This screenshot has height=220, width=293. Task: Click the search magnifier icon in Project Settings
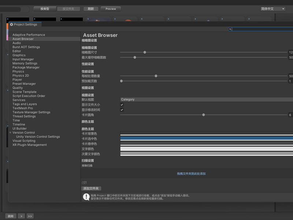pyautogui.click(x=230, y=29)
